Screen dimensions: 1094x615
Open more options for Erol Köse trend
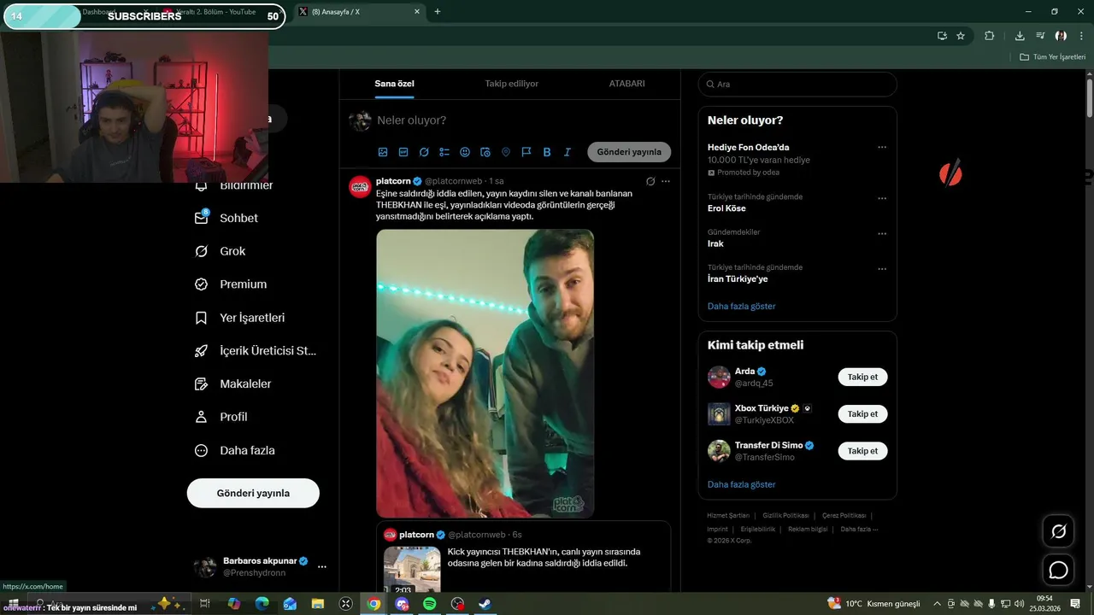(x=882, y=198)
